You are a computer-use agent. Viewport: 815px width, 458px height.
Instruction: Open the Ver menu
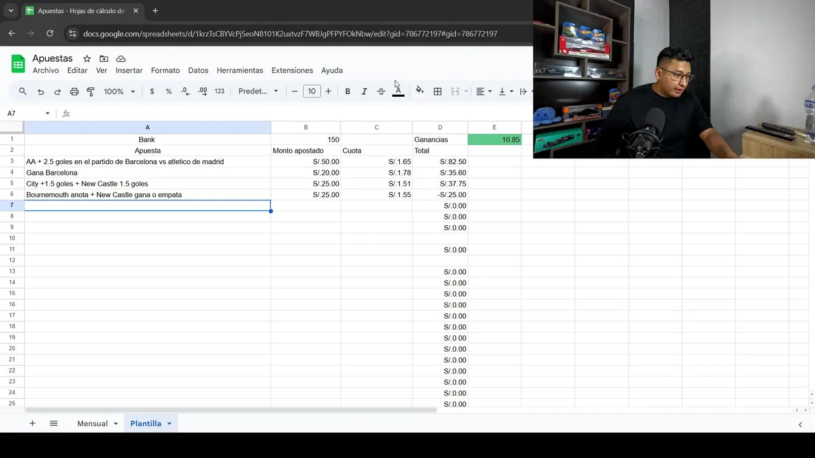(102, 71)
